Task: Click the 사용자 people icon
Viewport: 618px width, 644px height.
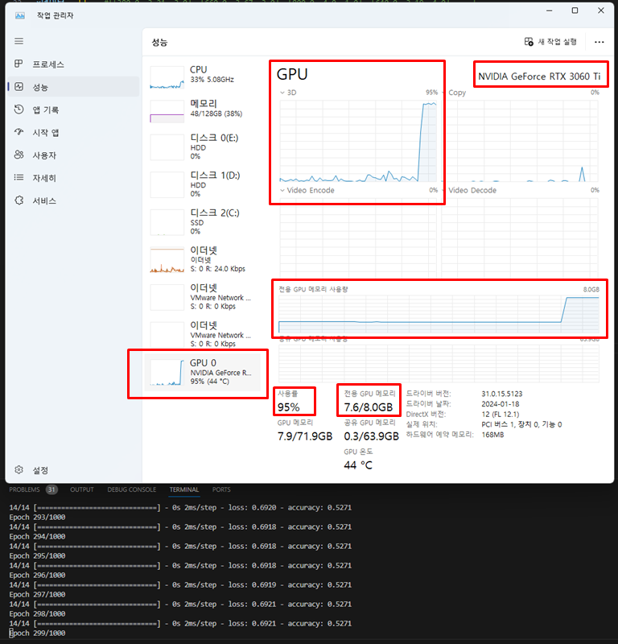Action: click(19, 155)
